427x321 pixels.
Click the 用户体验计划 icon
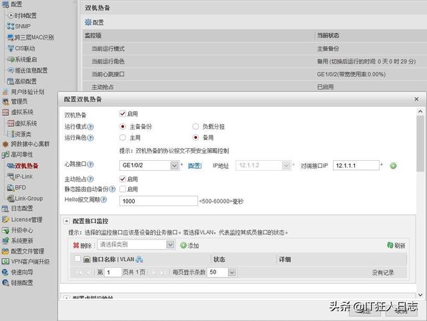5,92
